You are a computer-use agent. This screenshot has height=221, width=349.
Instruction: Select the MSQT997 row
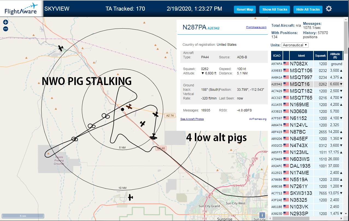tap(307, 77)
